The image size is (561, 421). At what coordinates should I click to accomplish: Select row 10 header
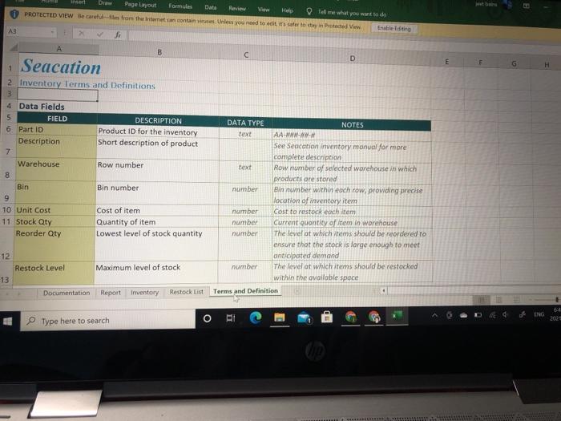coord(7,210)
